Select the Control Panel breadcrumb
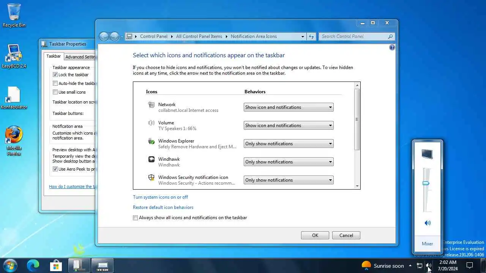 153,36
